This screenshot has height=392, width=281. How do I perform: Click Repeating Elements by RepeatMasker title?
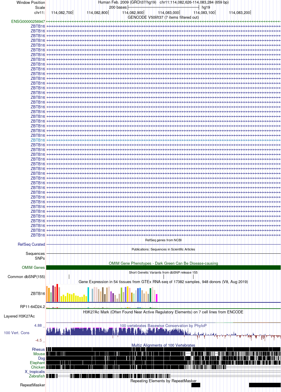(163, 381)
